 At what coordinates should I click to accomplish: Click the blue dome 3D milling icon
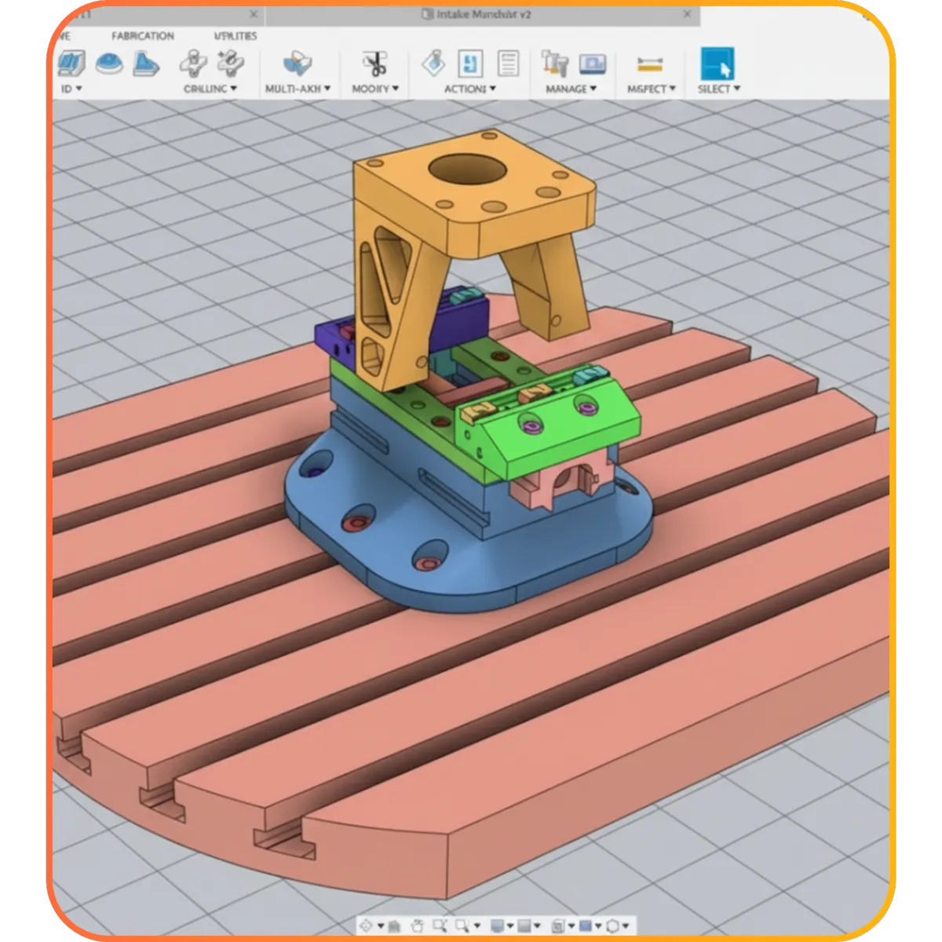click(x=109, y=63)
